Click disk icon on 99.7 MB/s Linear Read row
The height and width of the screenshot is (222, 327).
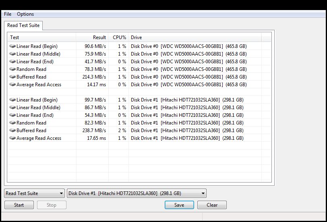point(12,100)
